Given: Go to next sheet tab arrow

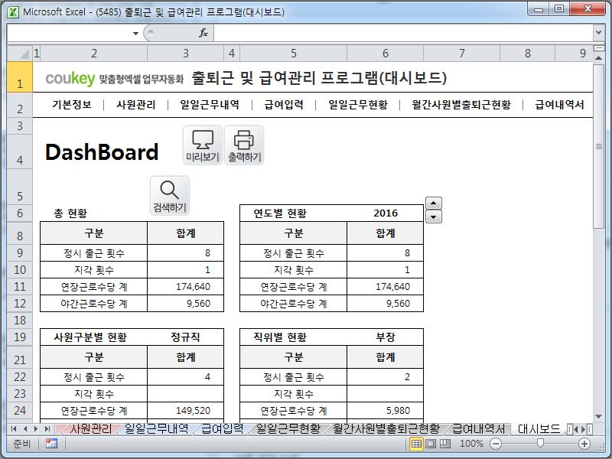Looking at the screenshot, I should click(x=36, y=429).
